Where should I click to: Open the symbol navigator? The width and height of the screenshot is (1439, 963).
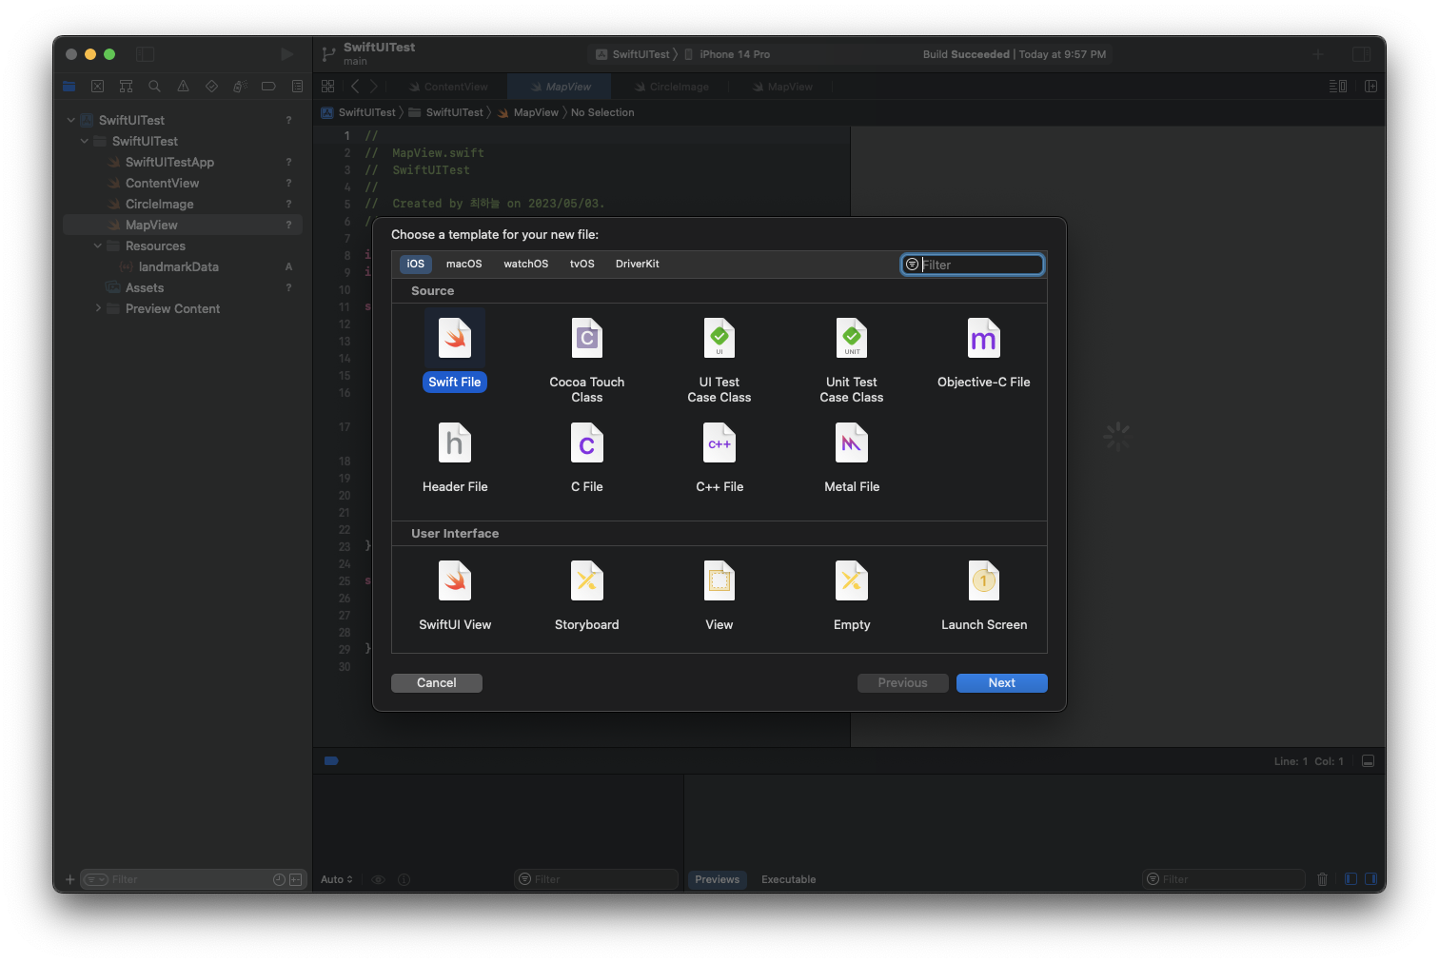(x=126, y=86)
